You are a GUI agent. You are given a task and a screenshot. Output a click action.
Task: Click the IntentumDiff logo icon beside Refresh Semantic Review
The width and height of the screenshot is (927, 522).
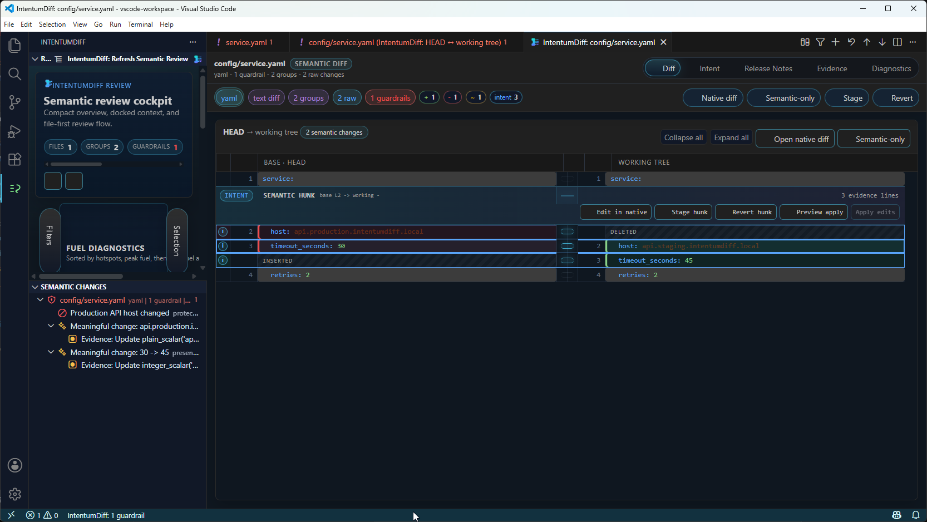198,59
